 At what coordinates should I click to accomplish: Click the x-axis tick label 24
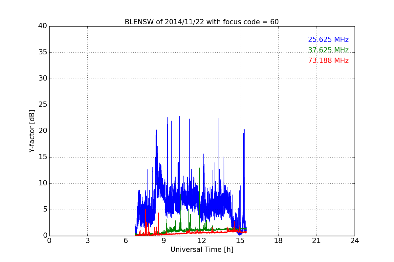pos(355,241)
